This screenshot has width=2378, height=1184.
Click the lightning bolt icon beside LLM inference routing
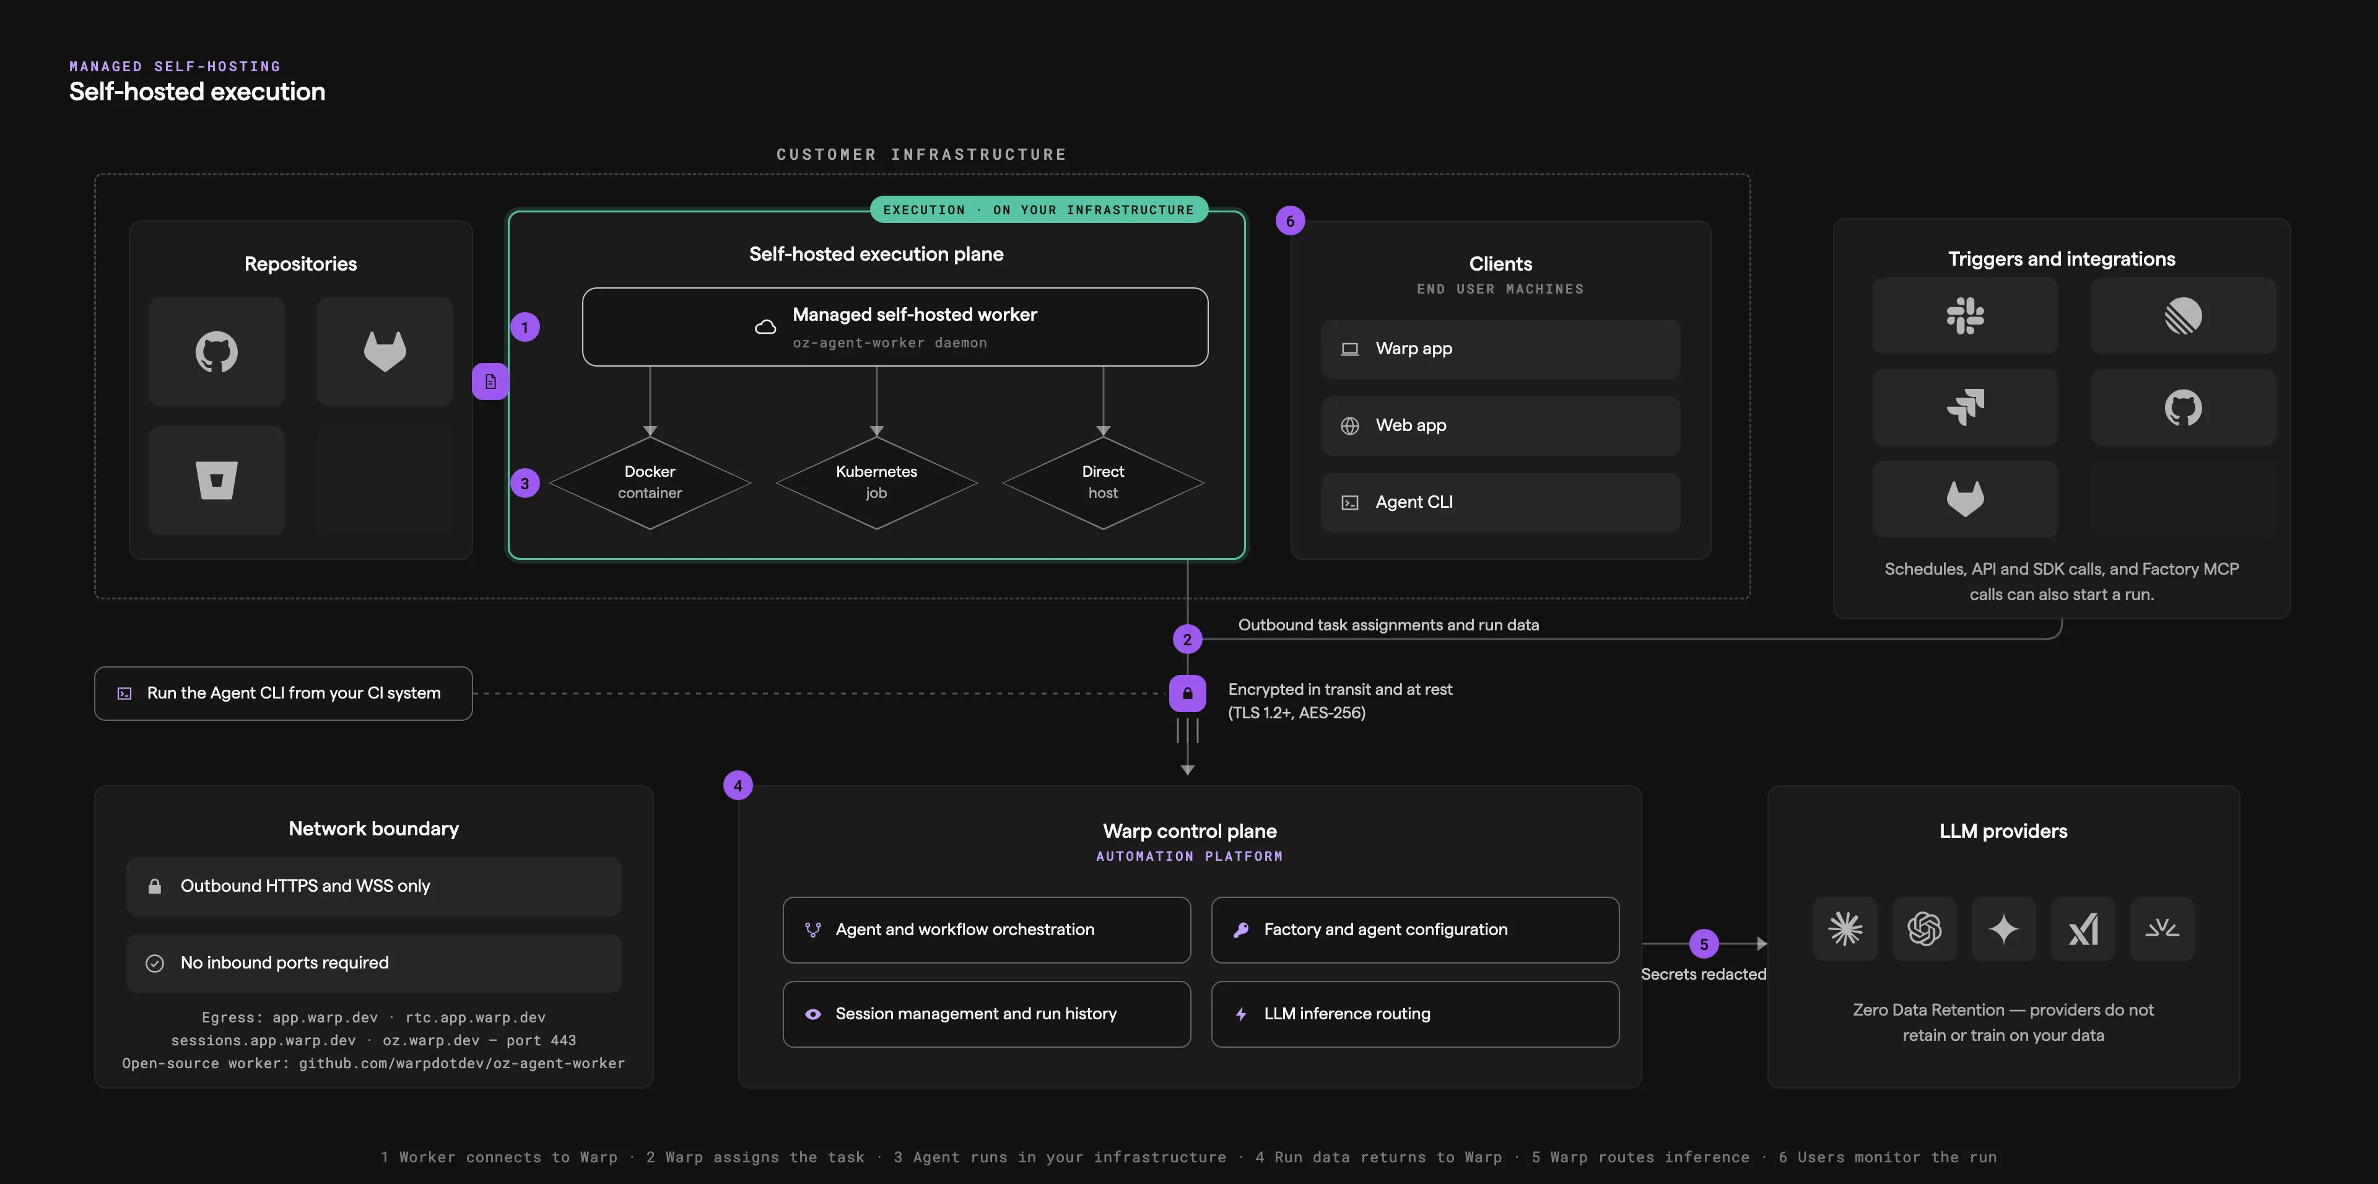coord(1240,1013)
